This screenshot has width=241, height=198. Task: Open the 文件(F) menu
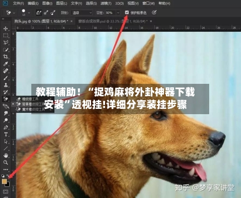tap(18, 3)
